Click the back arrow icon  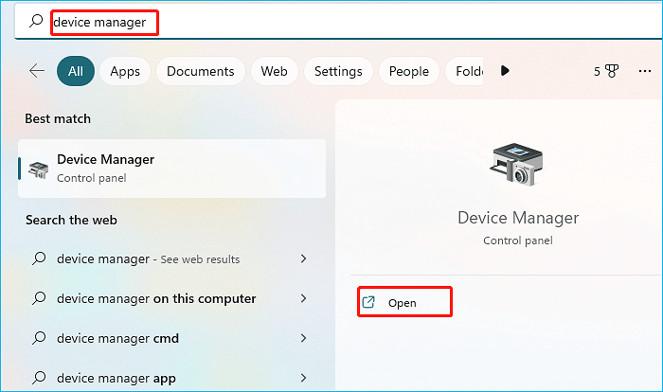coord(37,71)
